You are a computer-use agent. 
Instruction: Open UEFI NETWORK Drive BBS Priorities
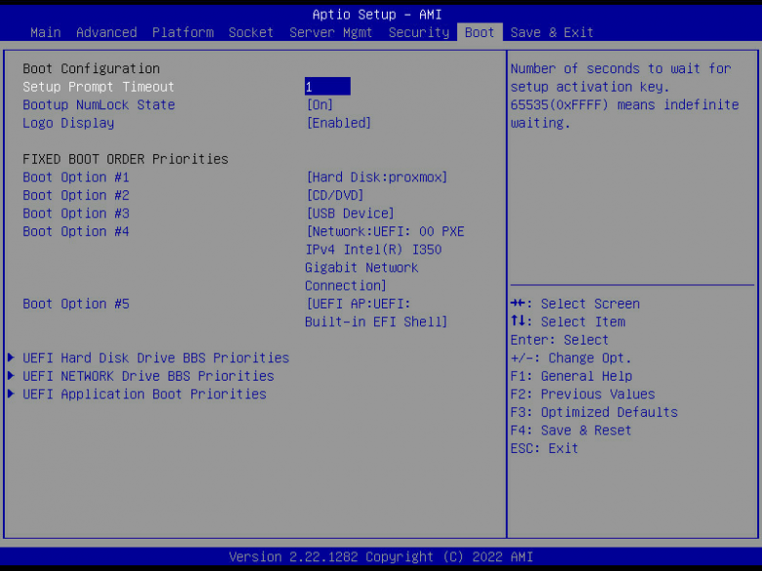148,376
